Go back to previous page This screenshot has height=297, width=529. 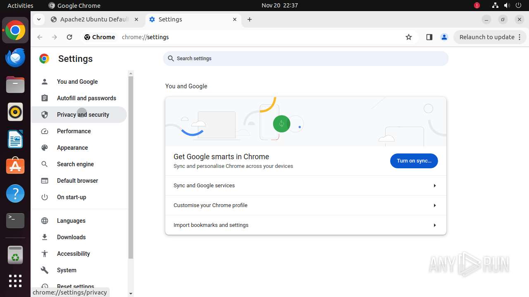click(x=40, y=37)
